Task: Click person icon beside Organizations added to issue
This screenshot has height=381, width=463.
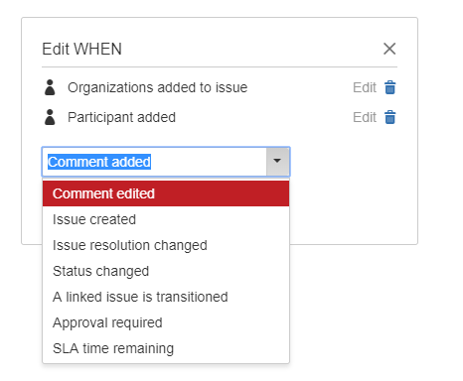Action: [50, 87]
